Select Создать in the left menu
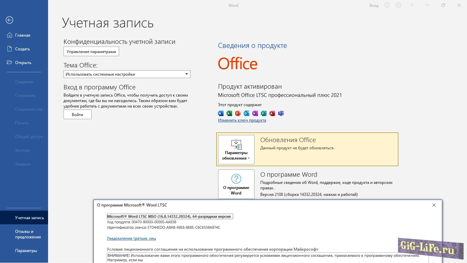 pyautogui.click(x=22, y=49)
